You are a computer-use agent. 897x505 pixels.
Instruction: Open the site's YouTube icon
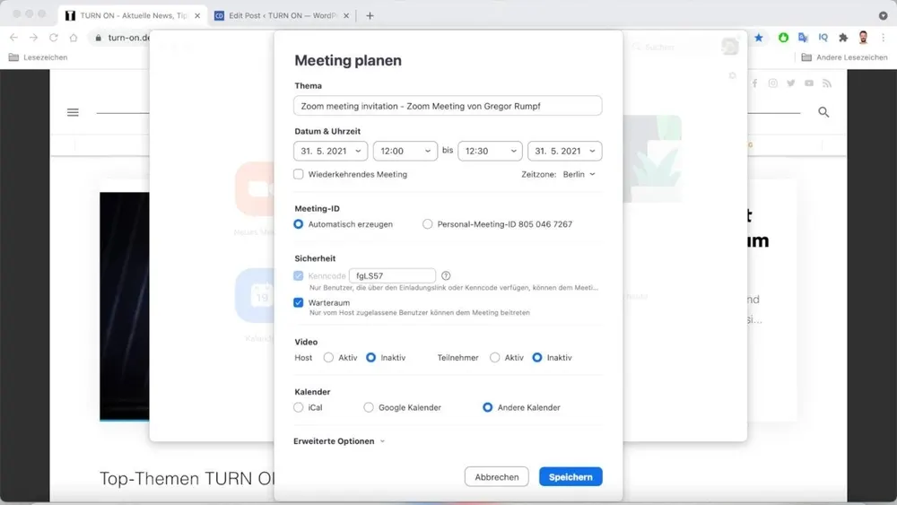[809, 83]
